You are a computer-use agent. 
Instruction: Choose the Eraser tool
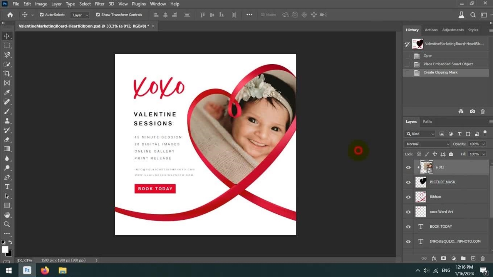(x=7, y=140)
